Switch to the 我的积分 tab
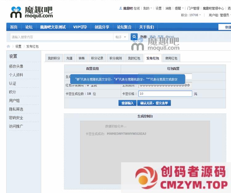The width and height of the screenshot is (231, 193). point(54,58)
